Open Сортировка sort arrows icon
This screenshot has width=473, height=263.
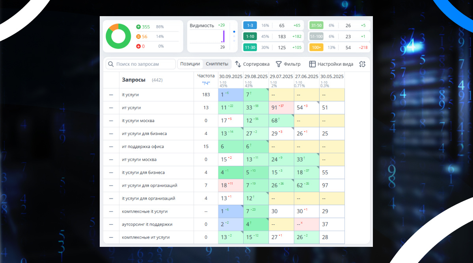tap(238, 64)
